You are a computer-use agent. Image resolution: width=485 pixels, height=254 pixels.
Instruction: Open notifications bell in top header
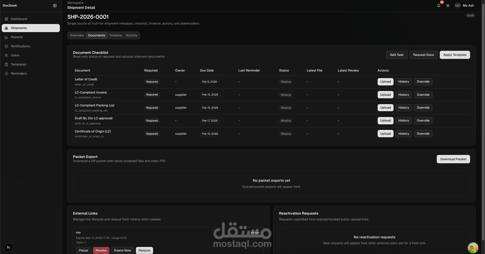pos(439,6)
